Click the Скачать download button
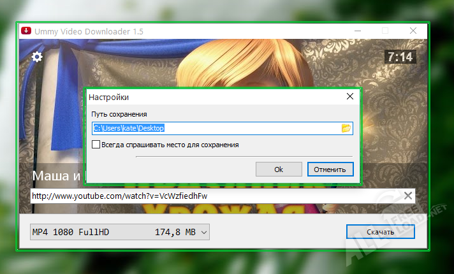 pos(380,233)
